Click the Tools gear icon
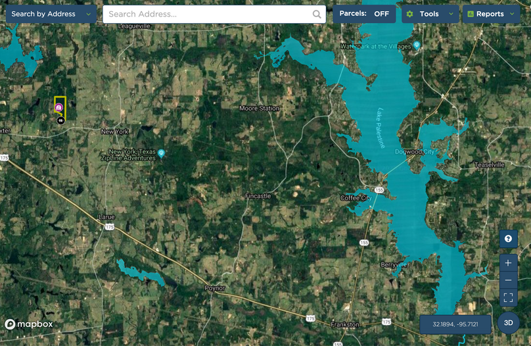 pos(410,14)
